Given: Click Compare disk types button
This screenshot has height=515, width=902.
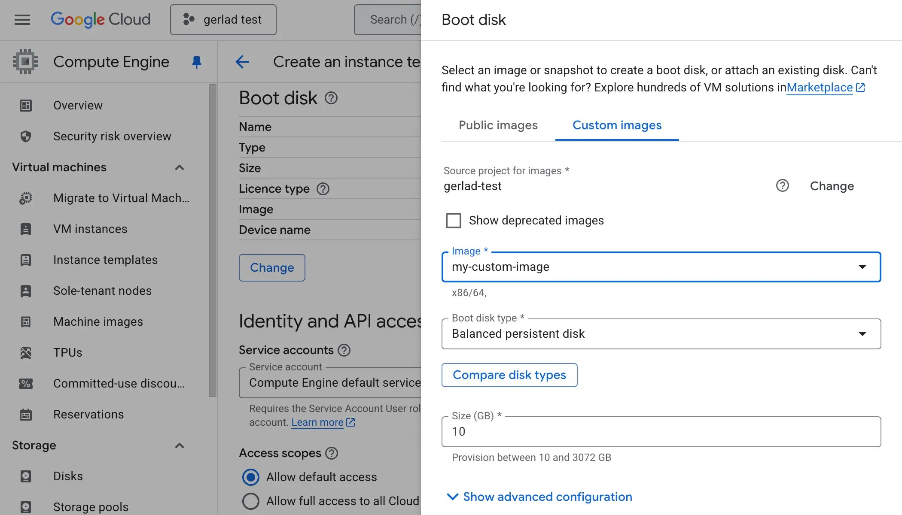Looking at the screenshot, I should pos(509,375).
